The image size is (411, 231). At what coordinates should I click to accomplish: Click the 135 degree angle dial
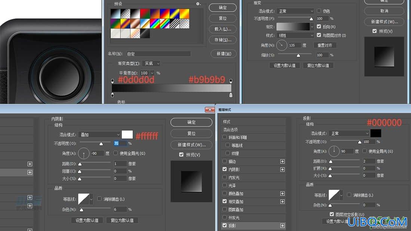(282, 45)
